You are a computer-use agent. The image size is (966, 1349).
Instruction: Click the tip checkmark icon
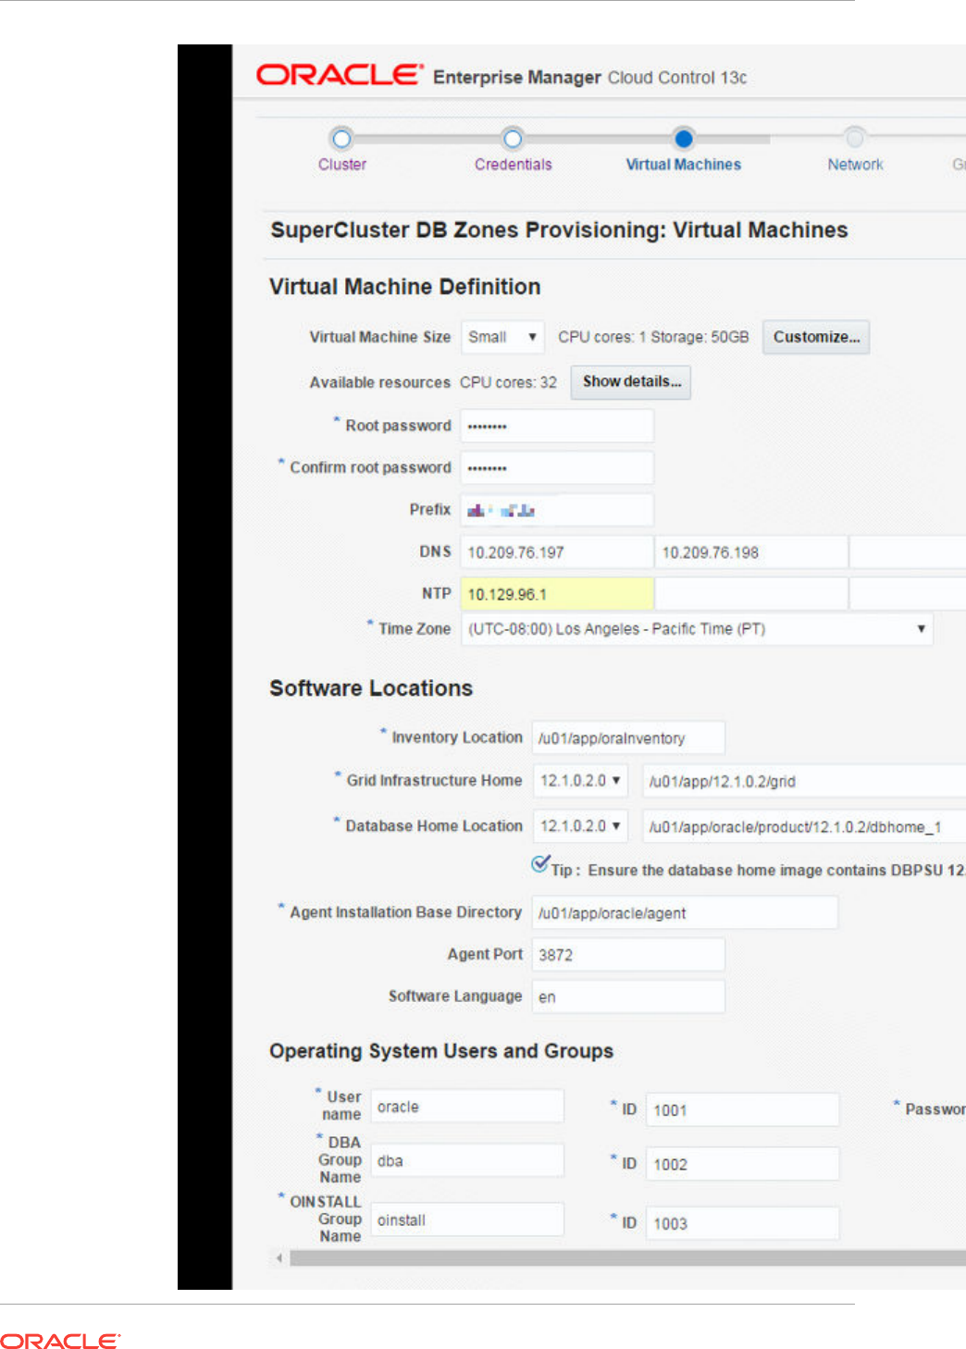[x=540, y=864]
